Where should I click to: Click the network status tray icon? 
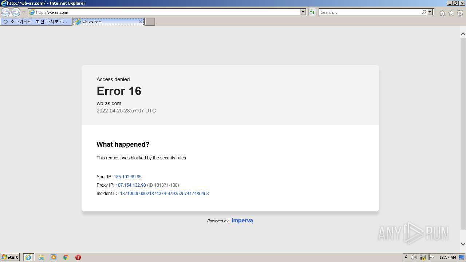423,257
